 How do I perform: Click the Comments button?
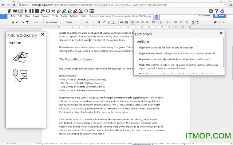pos(204,16)
